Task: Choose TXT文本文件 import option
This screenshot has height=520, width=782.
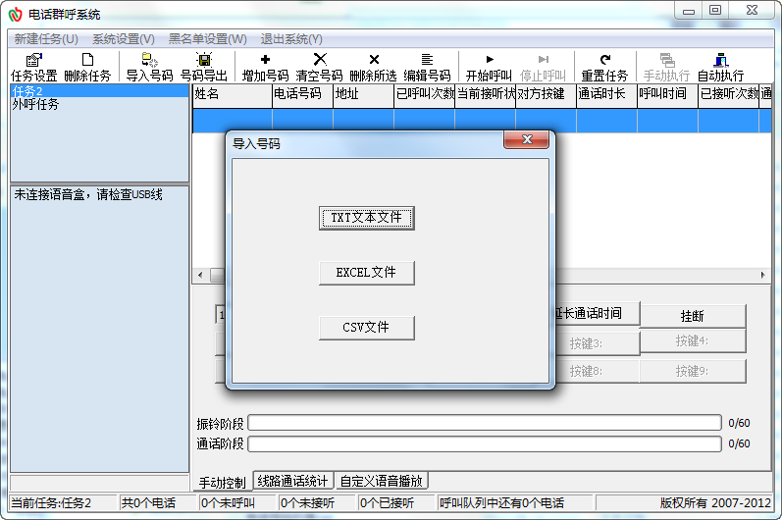Action: [367, 218]
